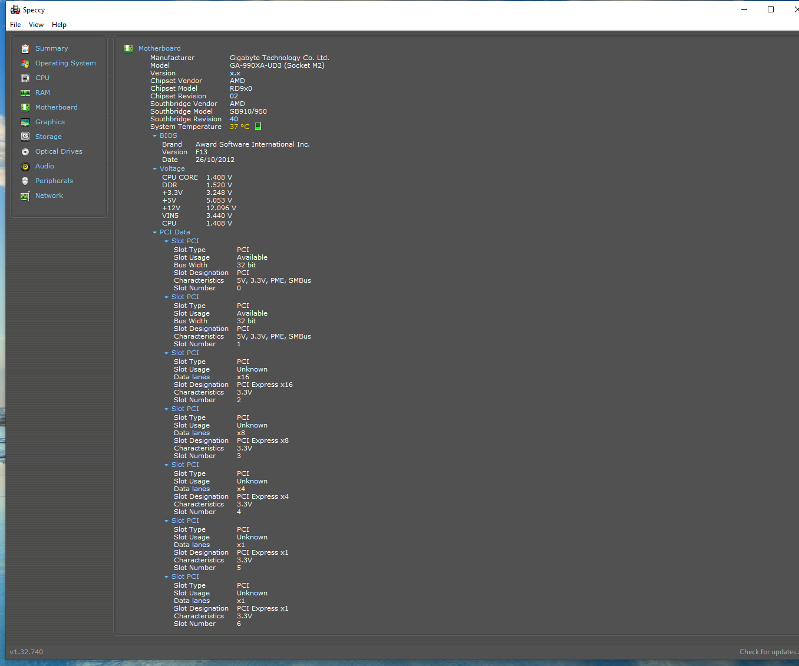Click the Summary clipboard icon in sidebar
The height and width of the screenshot is (666, 799).
(25, 49)
